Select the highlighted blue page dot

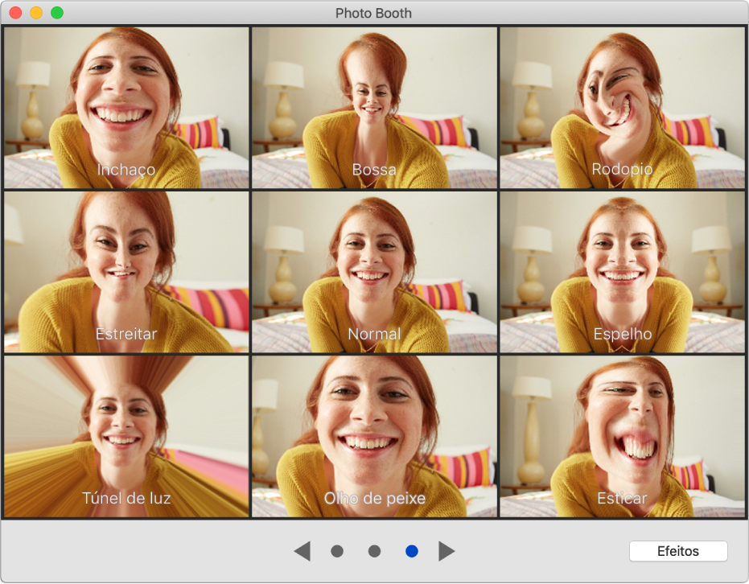pyautogui.click(x=412, y=551)
